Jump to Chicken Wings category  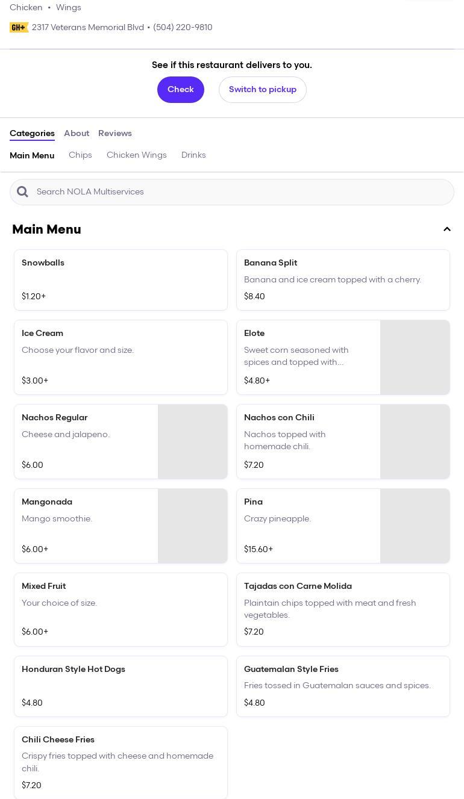[x=137, y=155]
